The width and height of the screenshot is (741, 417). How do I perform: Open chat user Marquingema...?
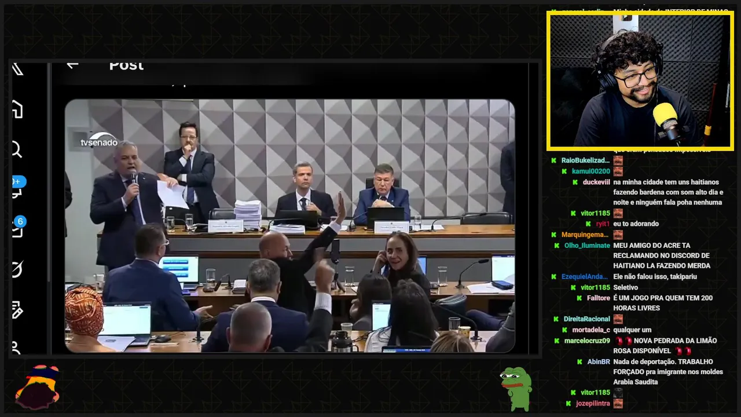tap(585, 235)
